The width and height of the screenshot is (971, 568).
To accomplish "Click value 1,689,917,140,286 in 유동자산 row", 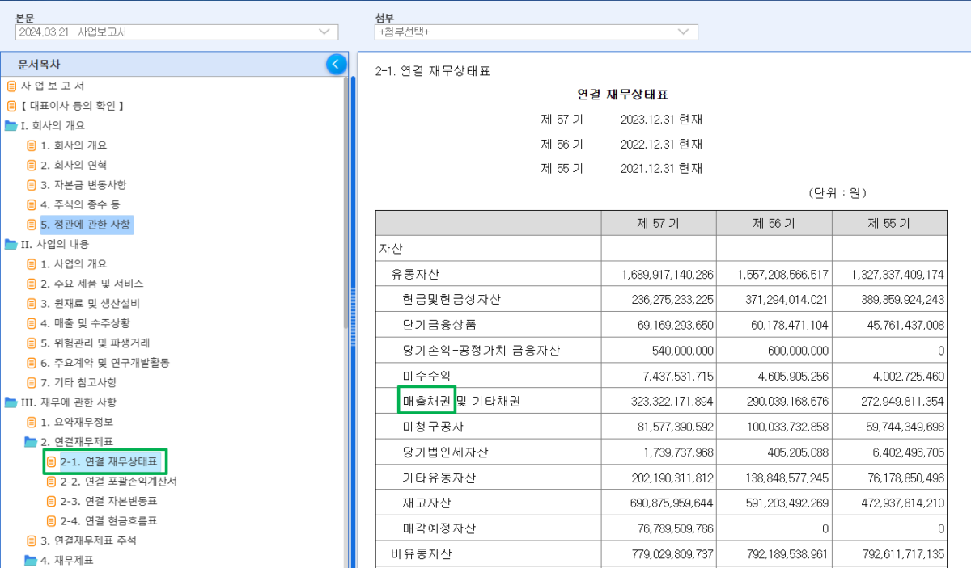I will (x=668, y=274).
